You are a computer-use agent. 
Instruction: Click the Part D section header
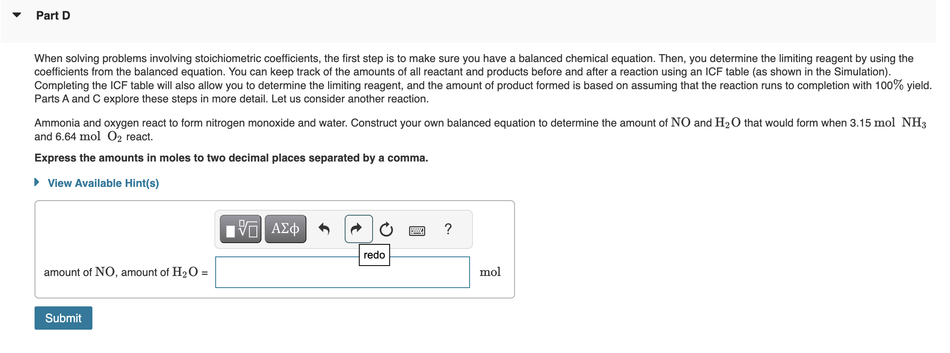tap(52, 15)
